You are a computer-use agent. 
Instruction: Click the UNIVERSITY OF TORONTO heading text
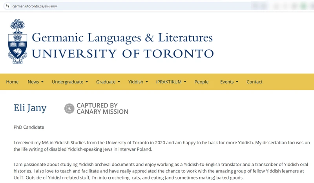[123, 54]
